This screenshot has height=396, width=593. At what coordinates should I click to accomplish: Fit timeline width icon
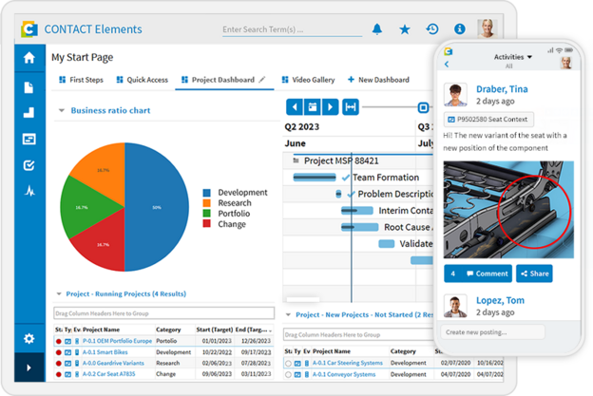(351, 107)
